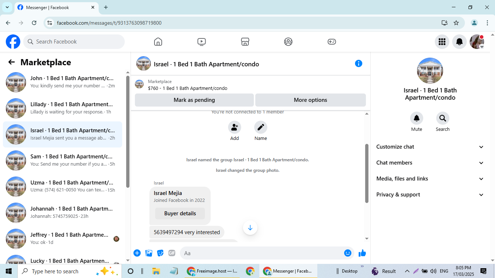Search in conversation using magnifier icon

tap(443, 118)
